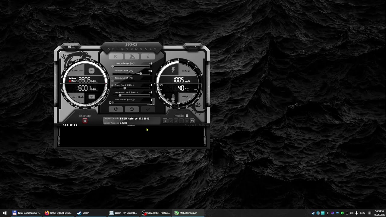The width and height of the screenshot is (386, 217).
Task: Select profile slot 1
Action: click(165, 121)
